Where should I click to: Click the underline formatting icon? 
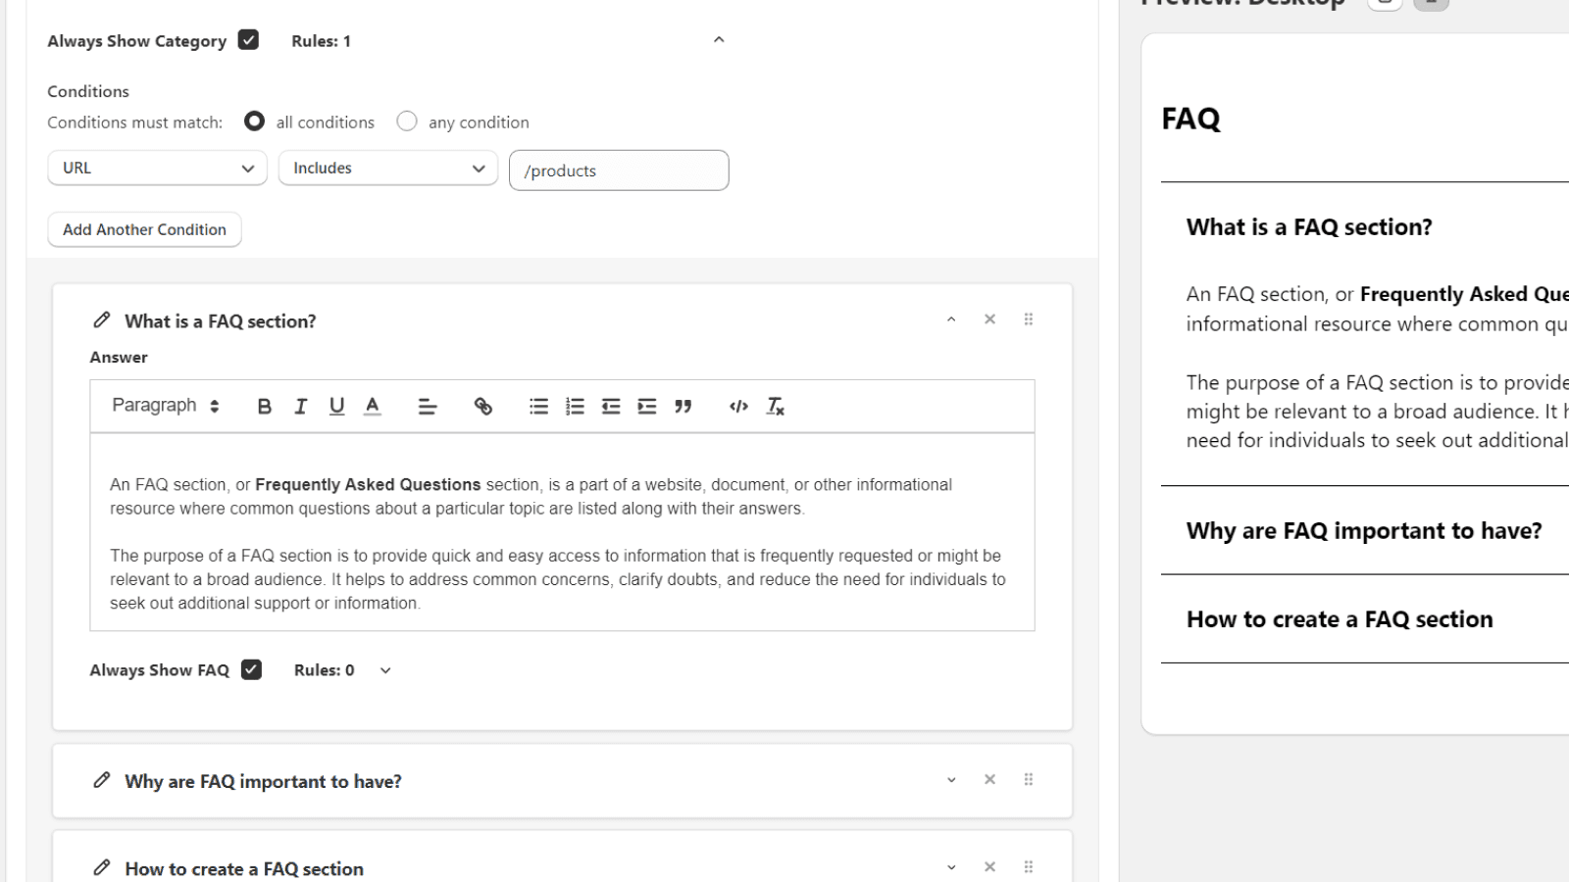336,407
